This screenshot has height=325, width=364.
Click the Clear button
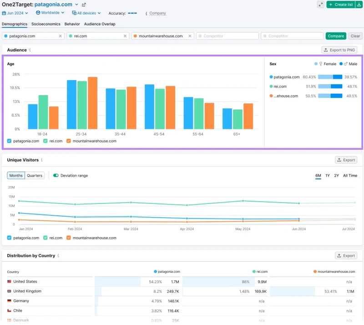pyautogui.click(x=355, y=36)
